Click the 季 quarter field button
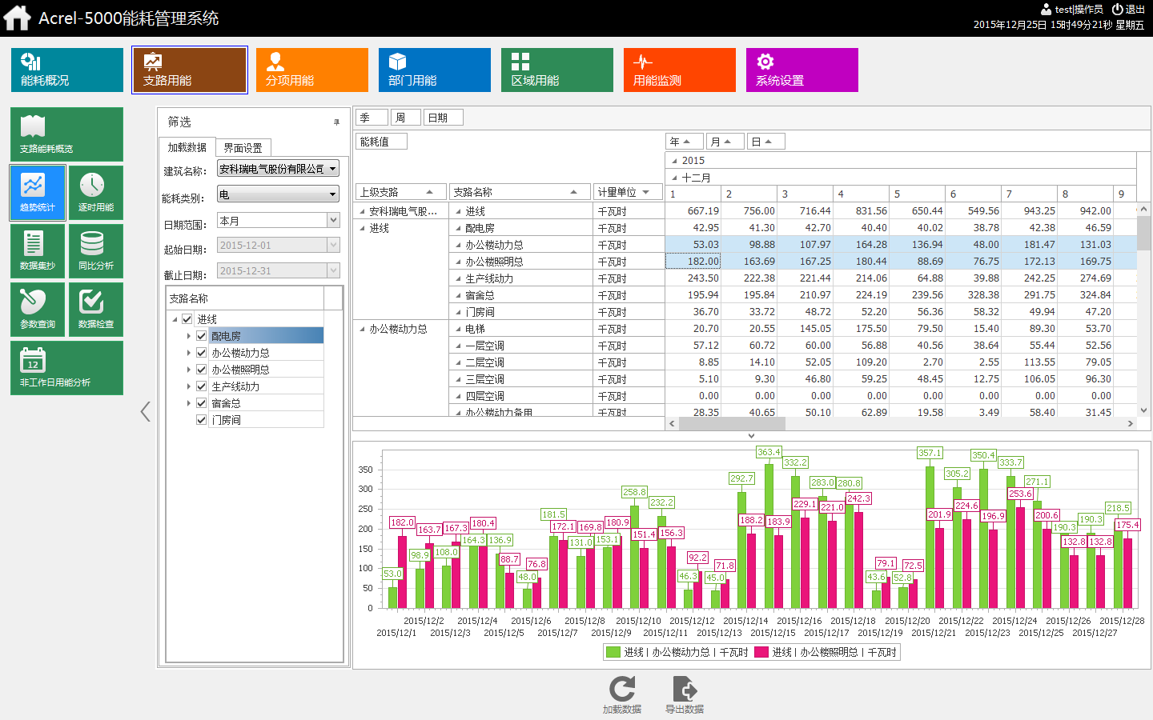The width and height of the screenshot is (1153, 720). coord(371,118)
